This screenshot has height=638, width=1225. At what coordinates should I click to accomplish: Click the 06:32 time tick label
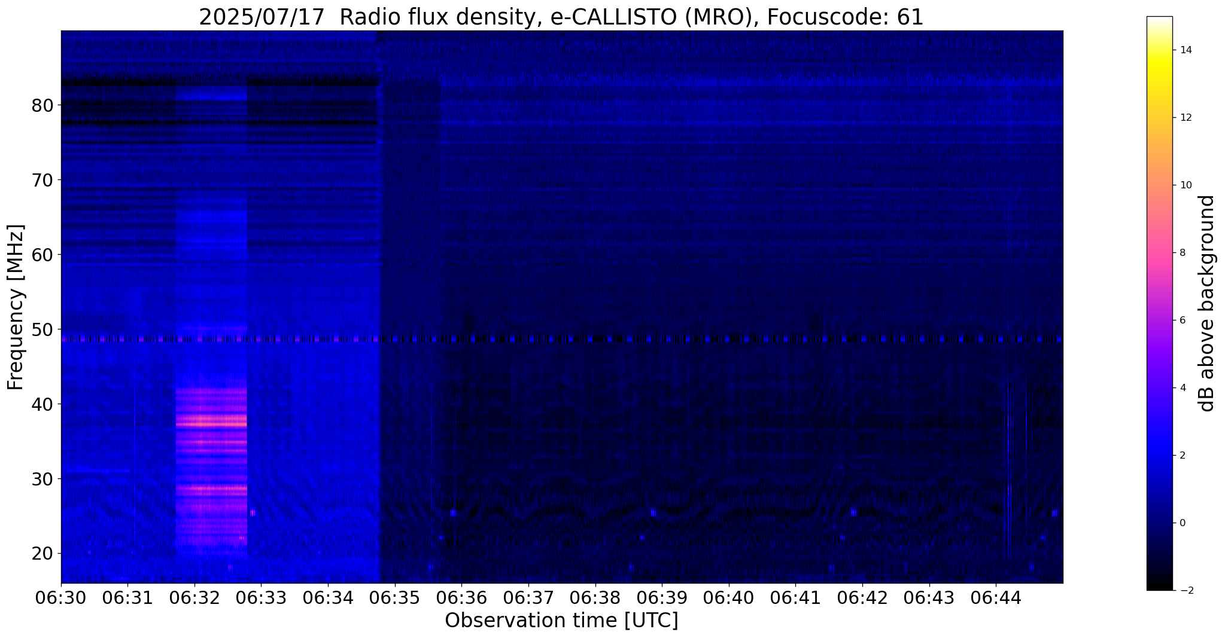point(194,597)
